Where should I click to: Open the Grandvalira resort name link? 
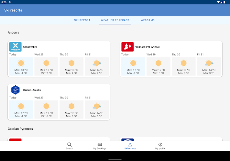30,47
